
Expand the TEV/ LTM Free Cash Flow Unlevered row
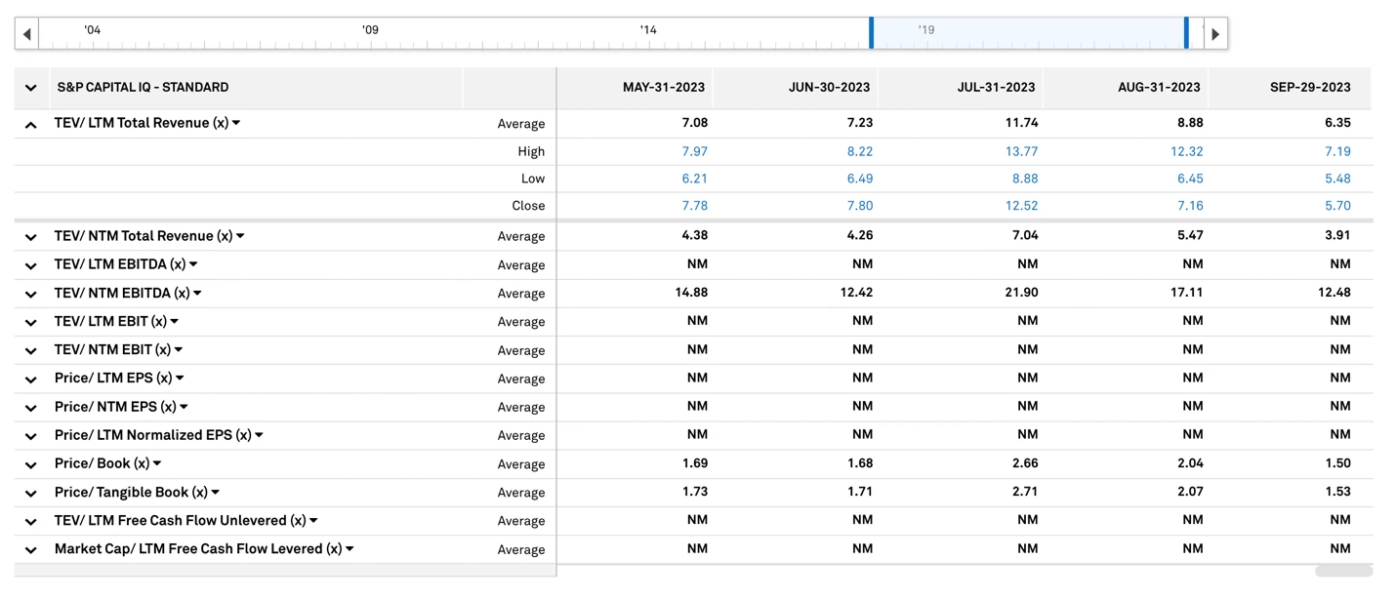tap(30, 521)
